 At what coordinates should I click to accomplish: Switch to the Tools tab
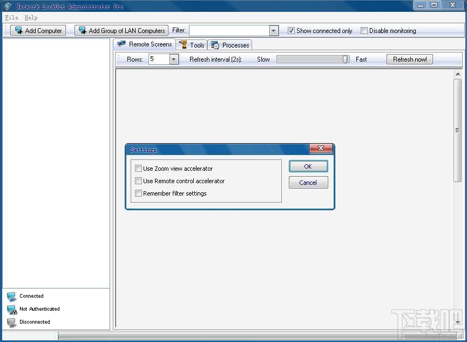pyautogui.click(x=192, y=45)
